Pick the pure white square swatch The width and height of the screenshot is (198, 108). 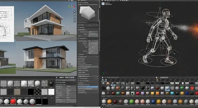[x=51, y=92]
